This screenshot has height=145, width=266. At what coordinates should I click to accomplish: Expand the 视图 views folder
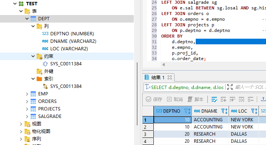21,124
